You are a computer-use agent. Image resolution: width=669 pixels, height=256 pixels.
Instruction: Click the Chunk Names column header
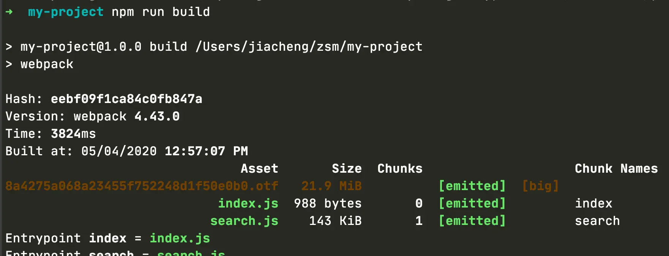click(x=616, y=169)
